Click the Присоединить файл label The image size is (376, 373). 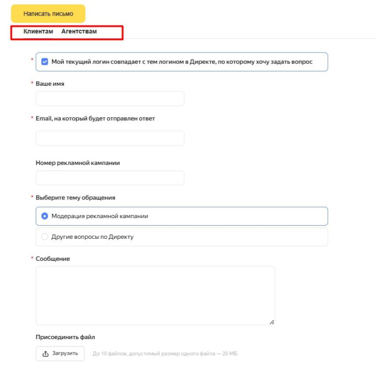pos(65,337)
